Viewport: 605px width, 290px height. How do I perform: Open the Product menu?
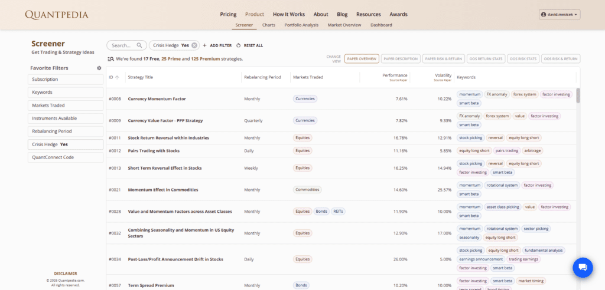click(x=254, y=14)
